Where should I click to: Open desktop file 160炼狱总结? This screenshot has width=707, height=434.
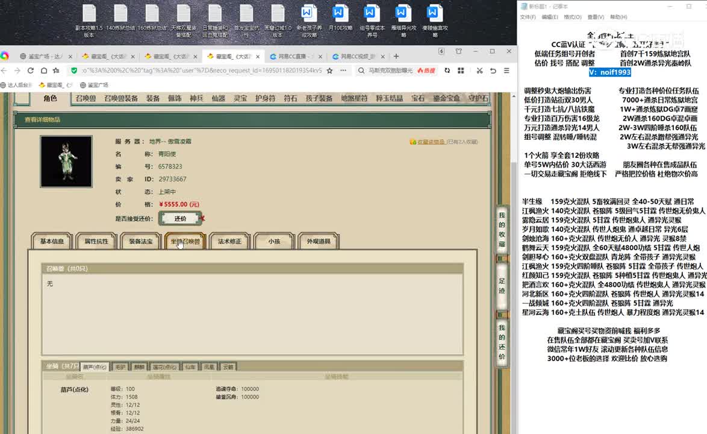pos(152,18)
